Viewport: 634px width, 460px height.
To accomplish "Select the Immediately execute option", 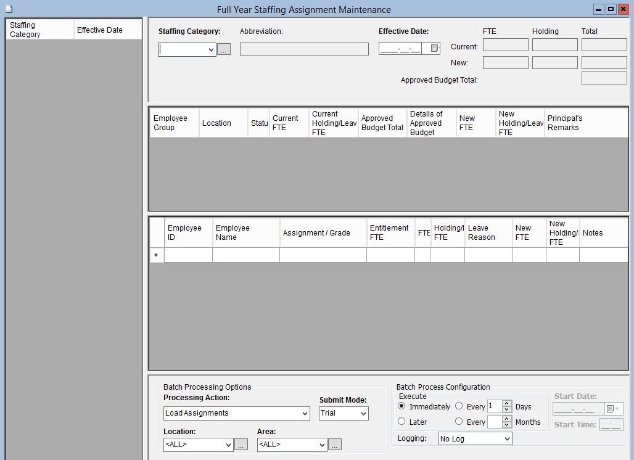I will coord(402,406).
